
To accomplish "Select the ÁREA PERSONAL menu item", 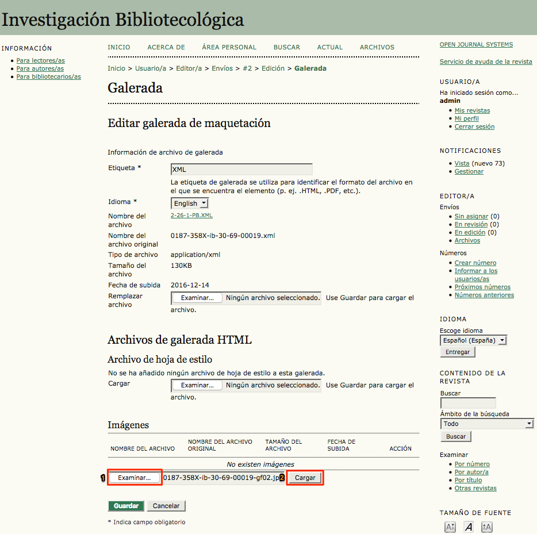I will [x=229, y=47].
